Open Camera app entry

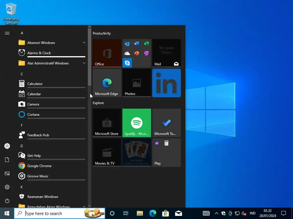coord(52,104)
